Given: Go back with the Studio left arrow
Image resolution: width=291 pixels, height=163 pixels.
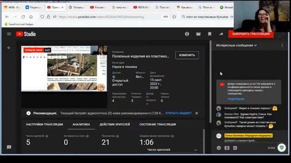Looking at the screenshot, I should [x=9, y=48].
